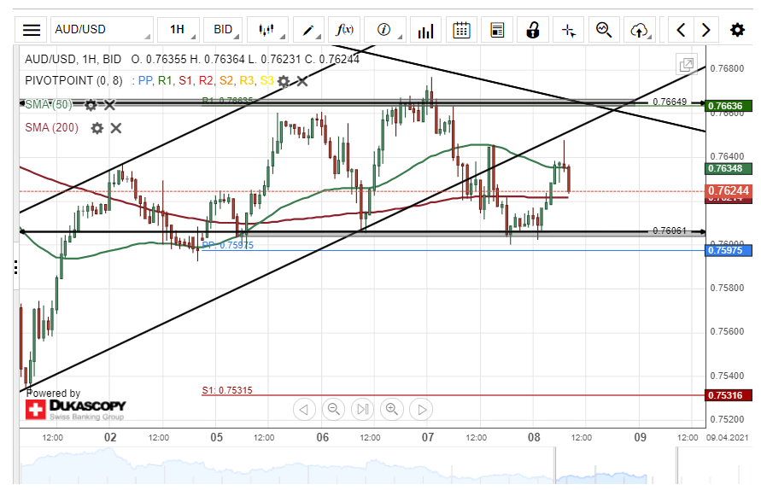Image resolution: width=761 pixels, height=490 pixels.
Task: Zoom in using the plus magnifier
Action: 392,410
